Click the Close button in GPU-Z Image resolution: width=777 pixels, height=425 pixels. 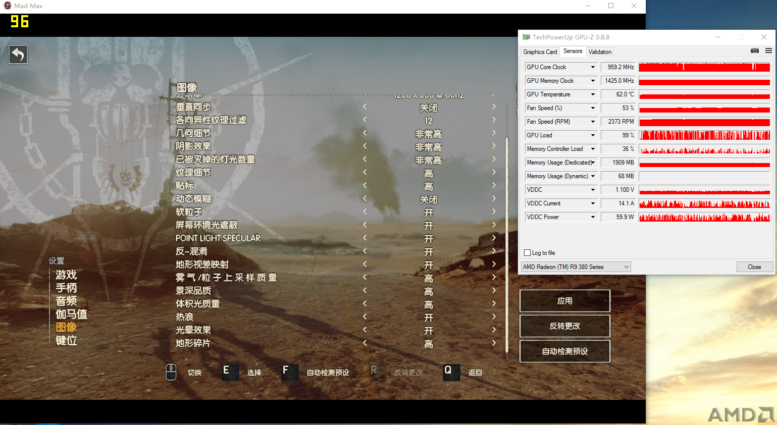pyautogui.click(x=754, y=267)
